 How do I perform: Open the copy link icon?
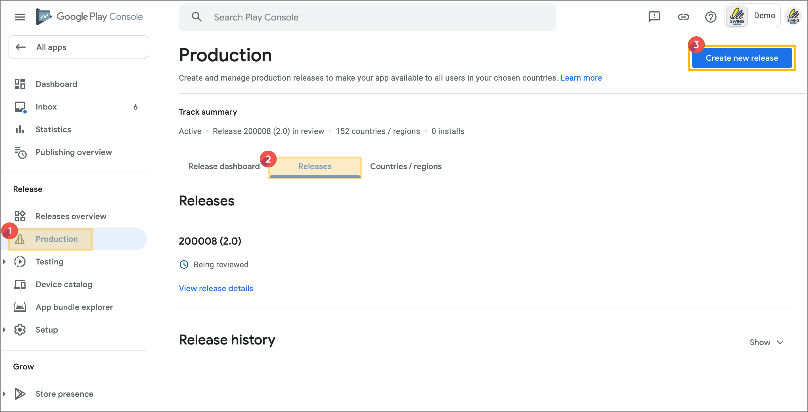(683, 17)
